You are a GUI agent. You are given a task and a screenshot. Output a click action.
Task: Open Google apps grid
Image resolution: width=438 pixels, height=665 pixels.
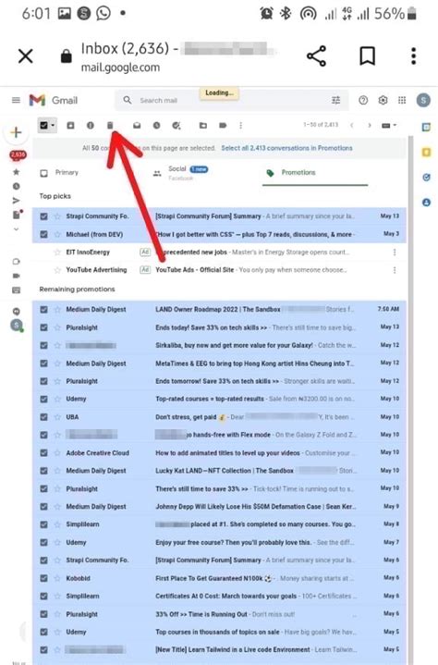coord(402,100)
